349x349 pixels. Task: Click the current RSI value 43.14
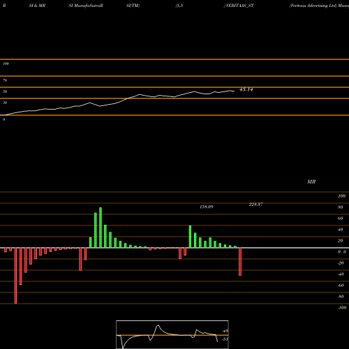point(246,89)
